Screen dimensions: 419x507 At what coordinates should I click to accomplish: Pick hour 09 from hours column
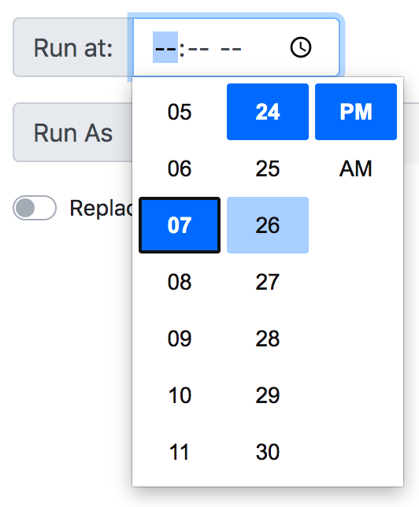[x=180, y=339]
